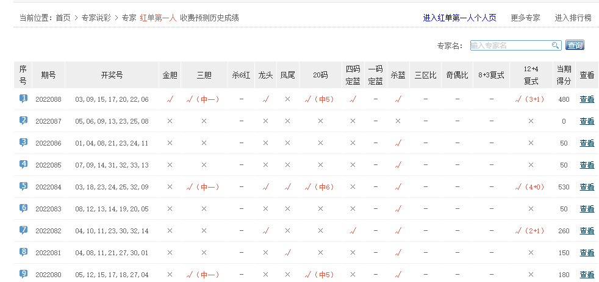The height and width of the screenshot is (282, 599).
Task: Open 查看 link for issue 2022087
Action: coord(586,121)
